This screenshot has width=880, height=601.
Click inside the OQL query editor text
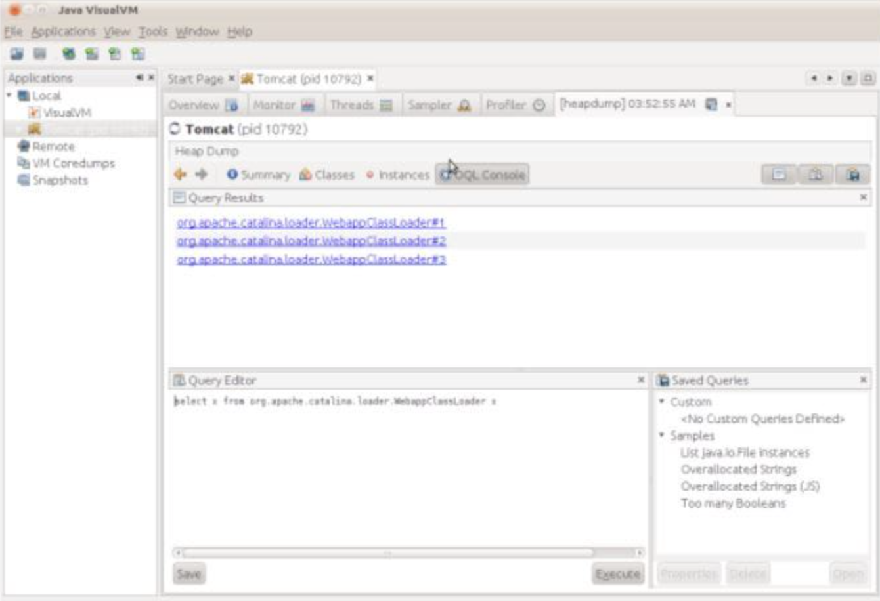(335, 401)
